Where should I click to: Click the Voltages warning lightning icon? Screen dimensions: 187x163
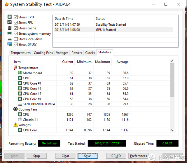[x=16, y=125]
